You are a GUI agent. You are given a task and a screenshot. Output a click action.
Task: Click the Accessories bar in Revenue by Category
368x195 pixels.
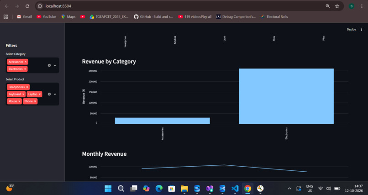point(162,121)
